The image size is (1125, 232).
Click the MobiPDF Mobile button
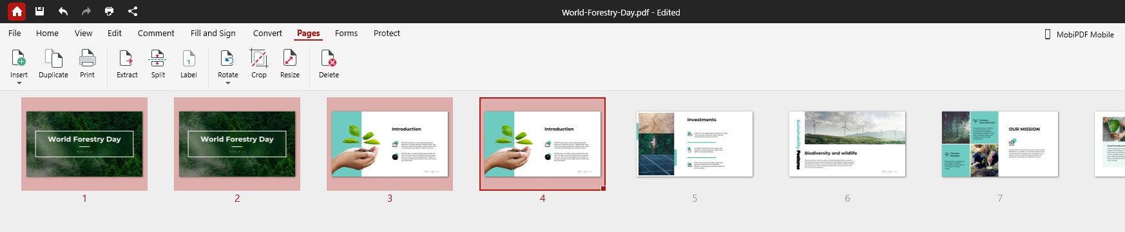click(1079, 34)
